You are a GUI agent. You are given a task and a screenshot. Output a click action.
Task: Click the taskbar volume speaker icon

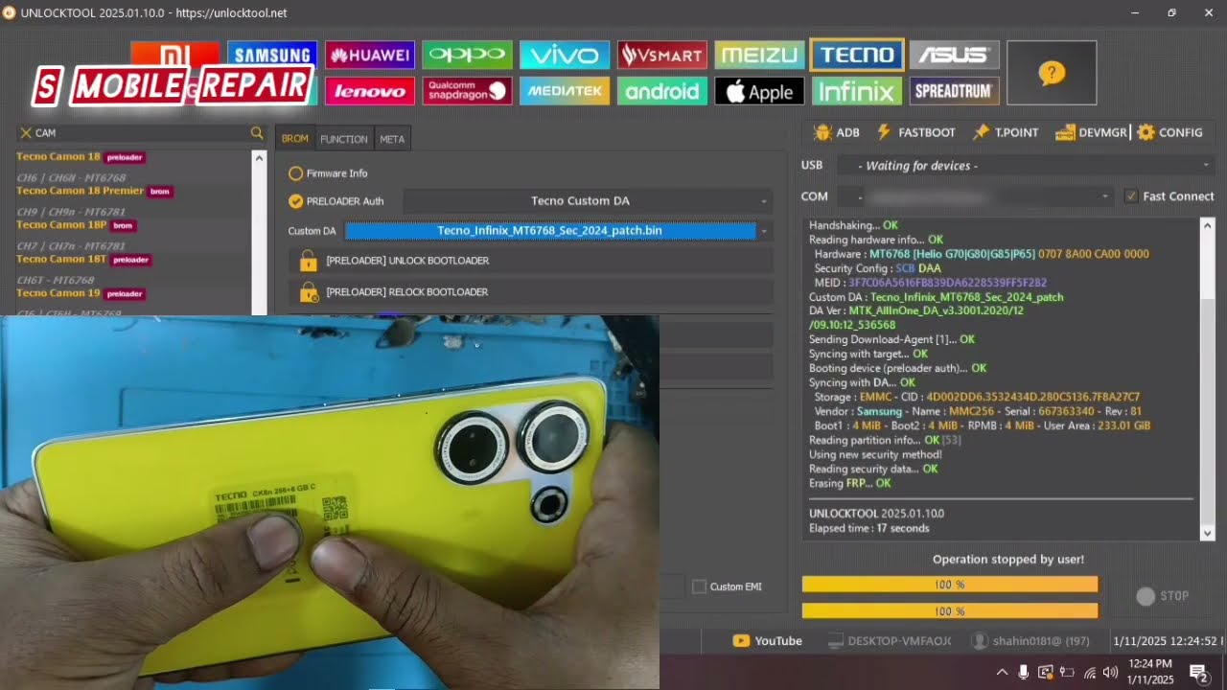tap(1111, 673)
